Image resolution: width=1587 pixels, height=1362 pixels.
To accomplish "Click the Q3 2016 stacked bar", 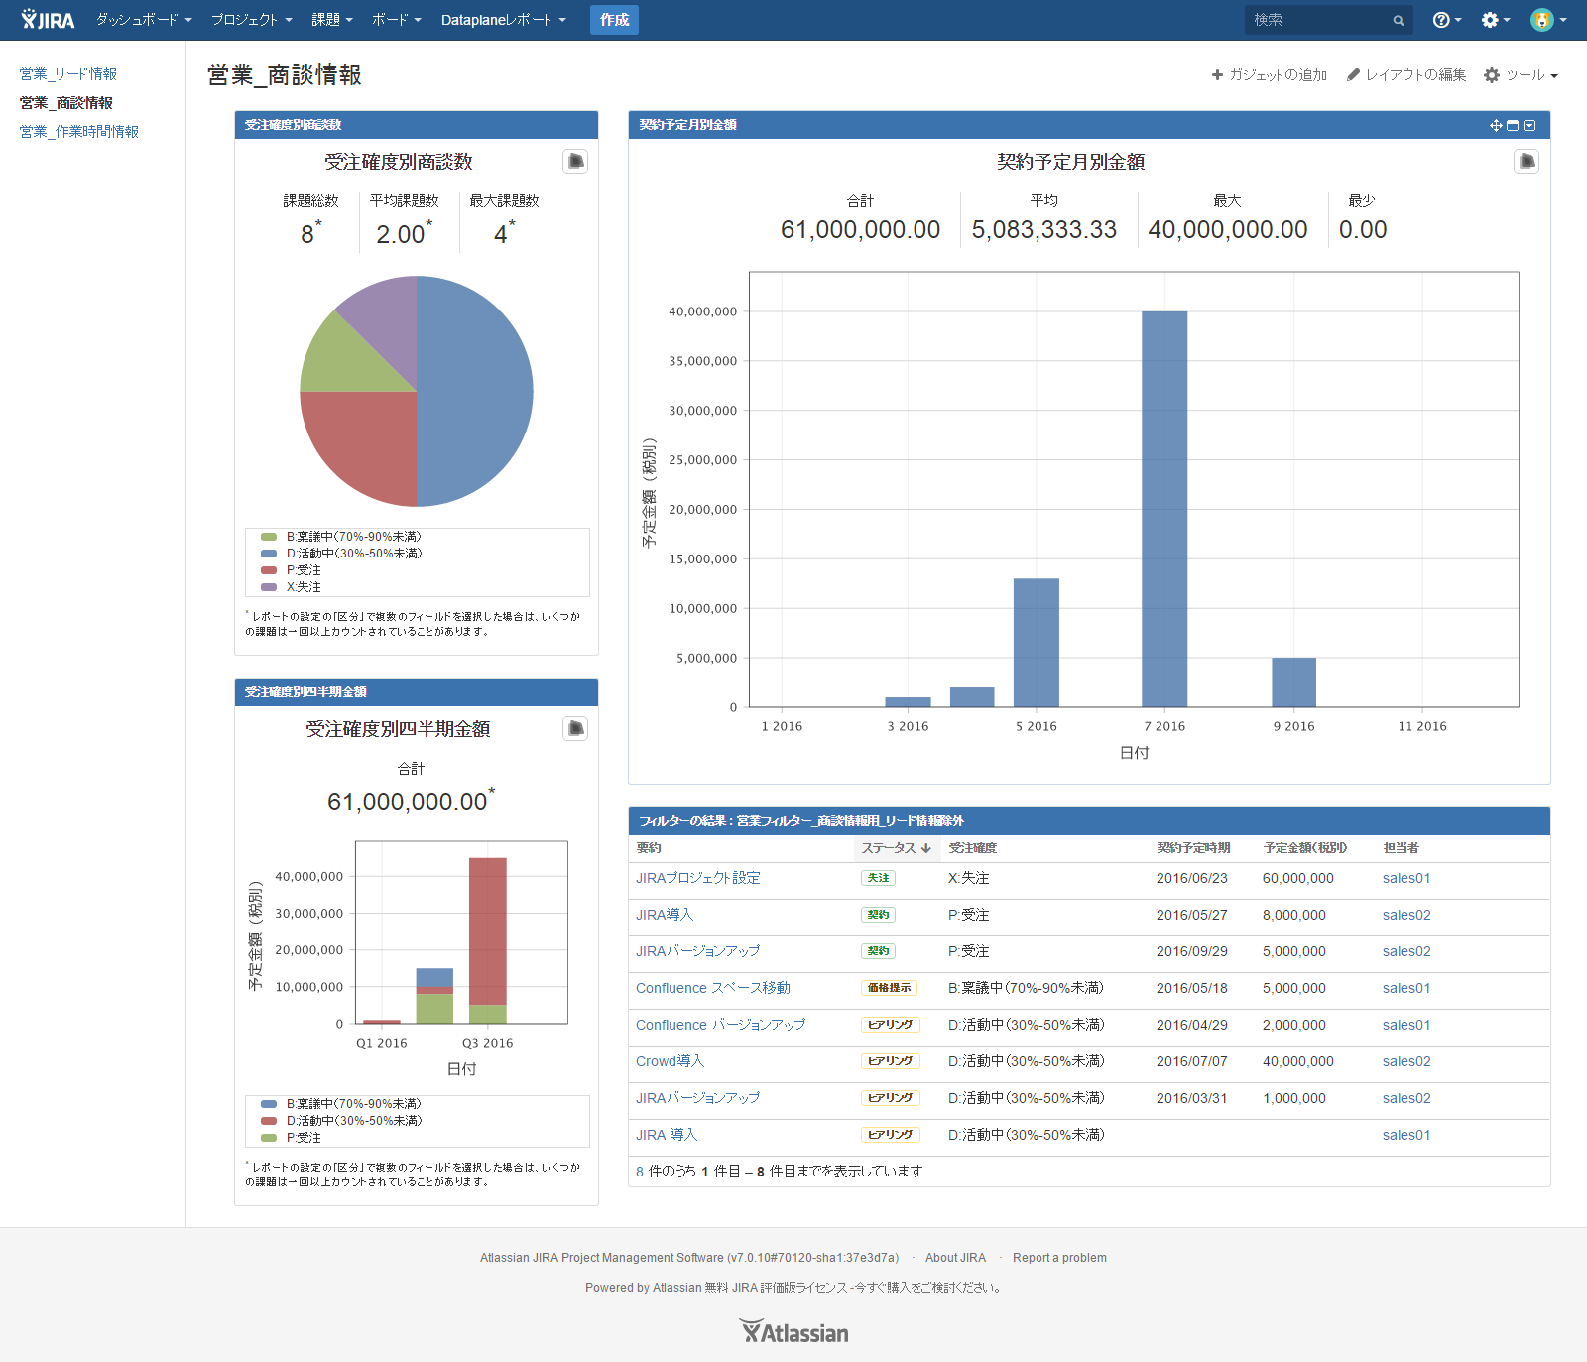I will 488,940.
